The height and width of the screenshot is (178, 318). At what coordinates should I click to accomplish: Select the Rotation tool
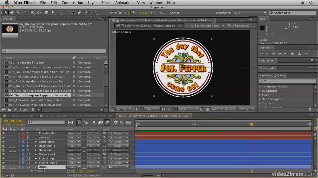pos(26,12)
